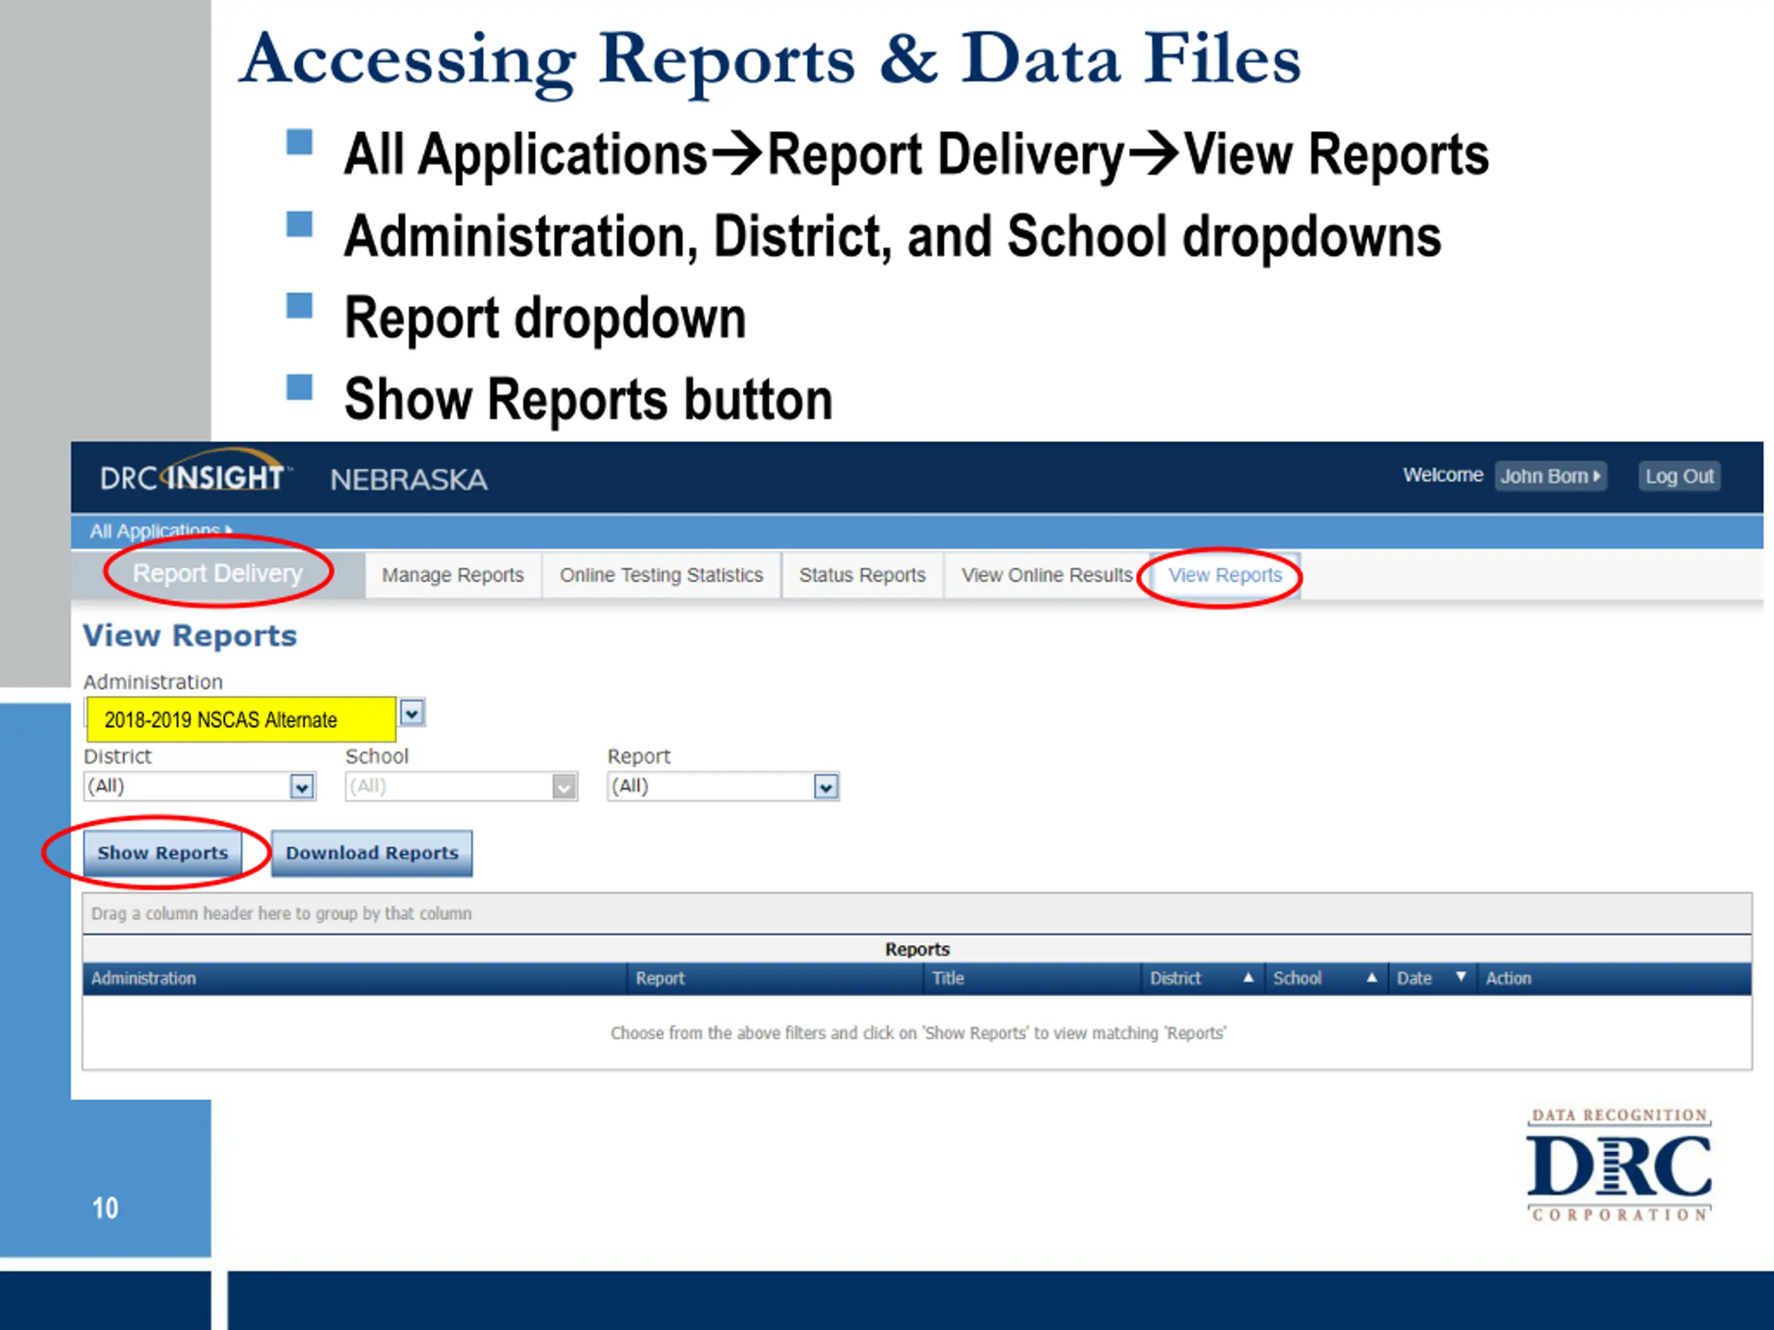Click the Show Reports button

click(x=163, y=853)
